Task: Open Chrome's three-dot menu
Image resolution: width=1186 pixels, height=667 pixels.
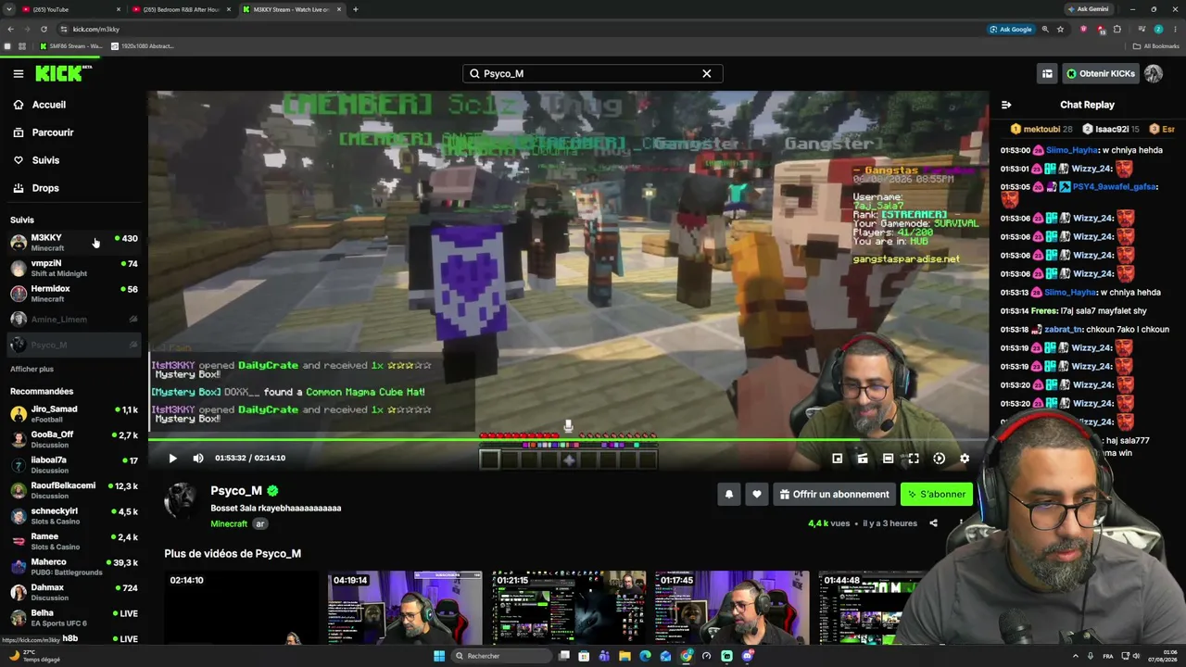Action: point(1175,29)
